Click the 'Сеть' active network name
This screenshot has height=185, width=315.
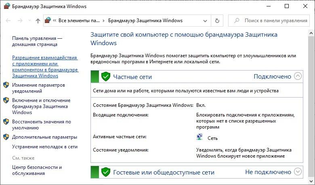click(212, 138)
